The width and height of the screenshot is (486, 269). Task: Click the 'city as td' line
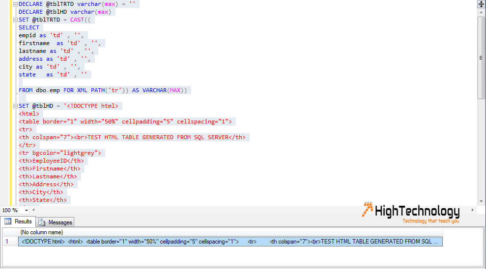tap(49, 67)
